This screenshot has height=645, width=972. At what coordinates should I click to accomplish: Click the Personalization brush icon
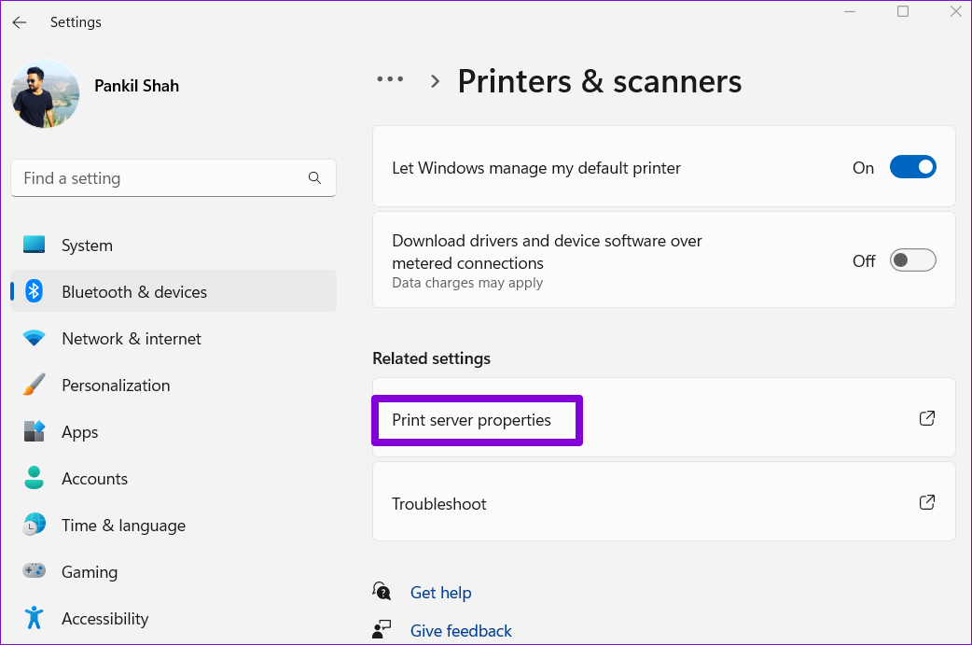pos(35,385)
